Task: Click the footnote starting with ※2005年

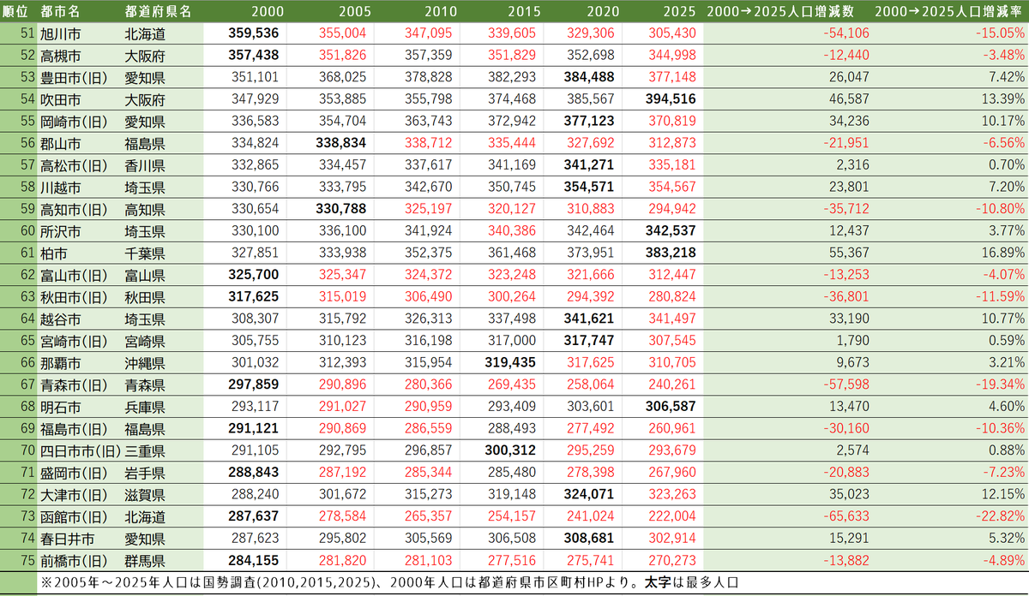Action: [389, 582]
